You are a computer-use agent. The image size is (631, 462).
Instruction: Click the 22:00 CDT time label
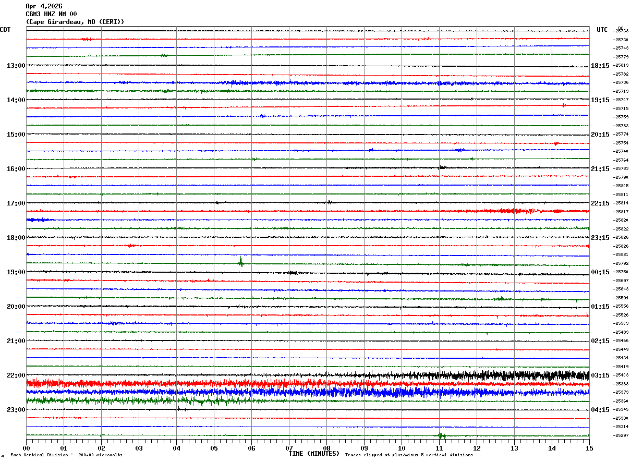[x=16, y=375]
